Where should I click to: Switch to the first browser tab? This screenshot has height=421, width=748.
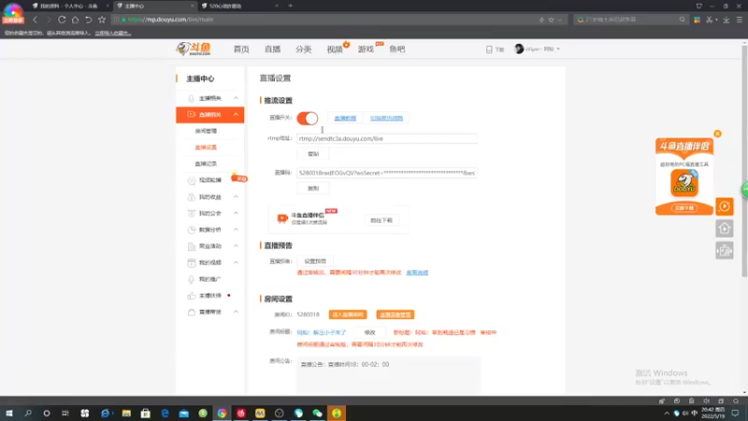coord(69,6)
